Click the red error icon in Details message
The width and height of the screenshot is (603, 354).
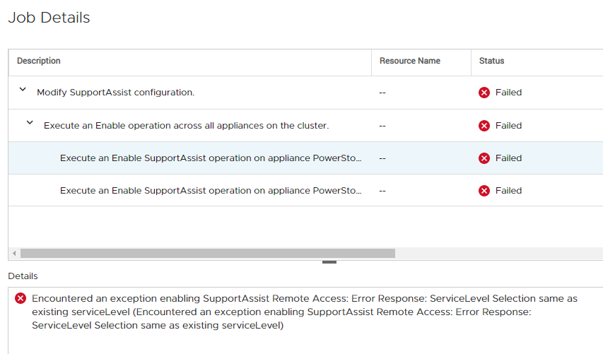pyautogui.click(x=21, y=299)
